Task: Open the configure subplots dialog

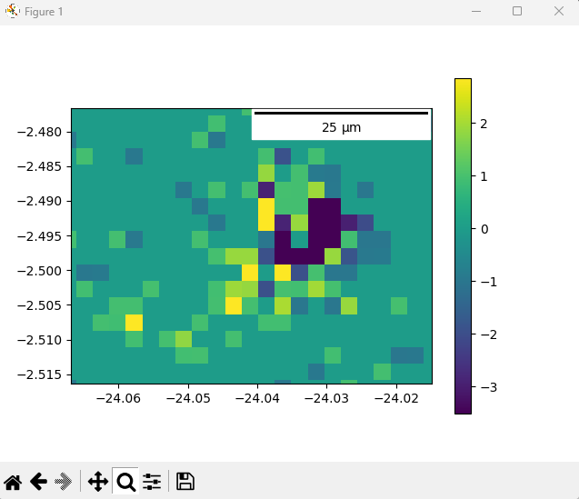Action: tap(152, 482)
